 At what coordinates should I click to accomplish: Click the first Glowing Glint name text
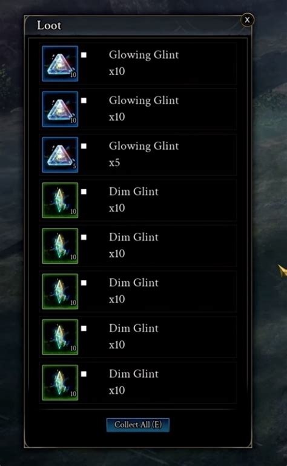click(x=143, y=55)
